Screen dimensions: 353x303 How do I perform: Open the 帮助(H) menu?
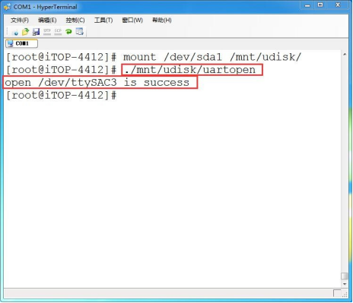tap(162, 20)
